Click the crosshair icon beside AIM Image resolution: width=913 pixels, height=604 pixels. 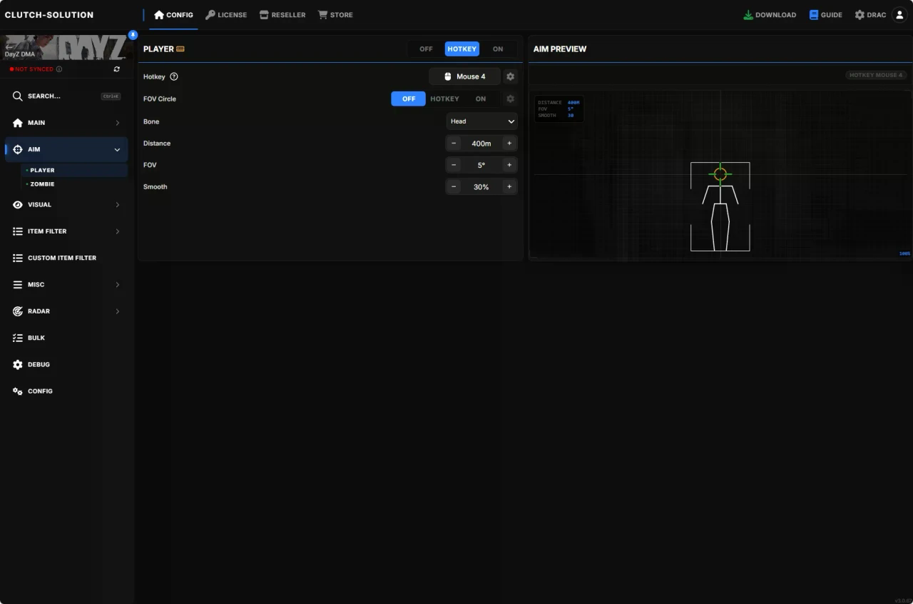pos(18,149)
